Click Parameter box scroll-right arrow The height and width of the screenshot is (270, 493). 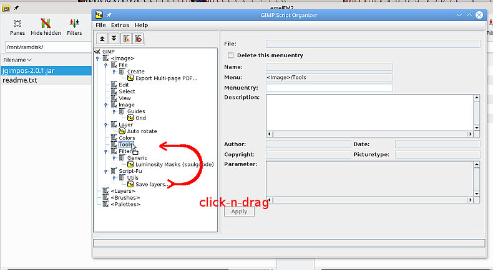pyautogui.click(x=470, y=200)
